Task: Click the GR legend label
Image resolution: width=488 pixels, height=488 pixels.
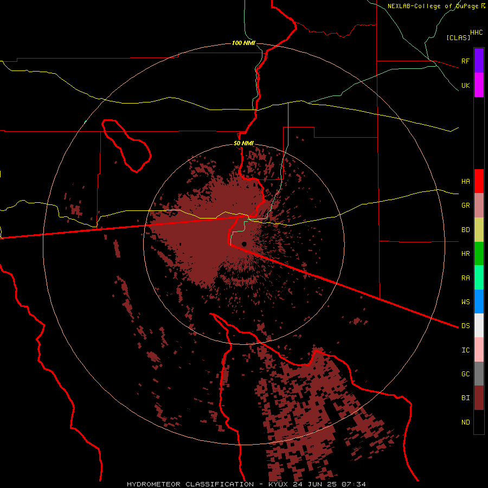Action: [465, 206]
